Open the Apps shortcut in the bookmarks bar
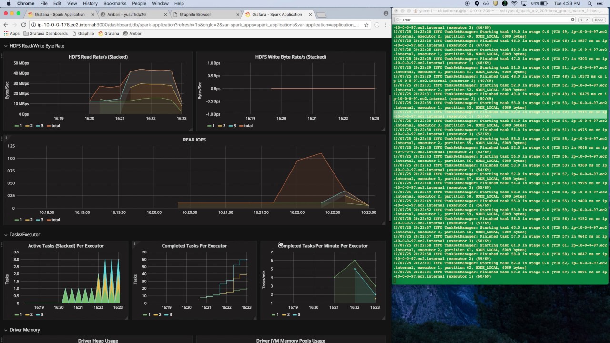Viewport: 610px width, 343px height. pos(14,33)
